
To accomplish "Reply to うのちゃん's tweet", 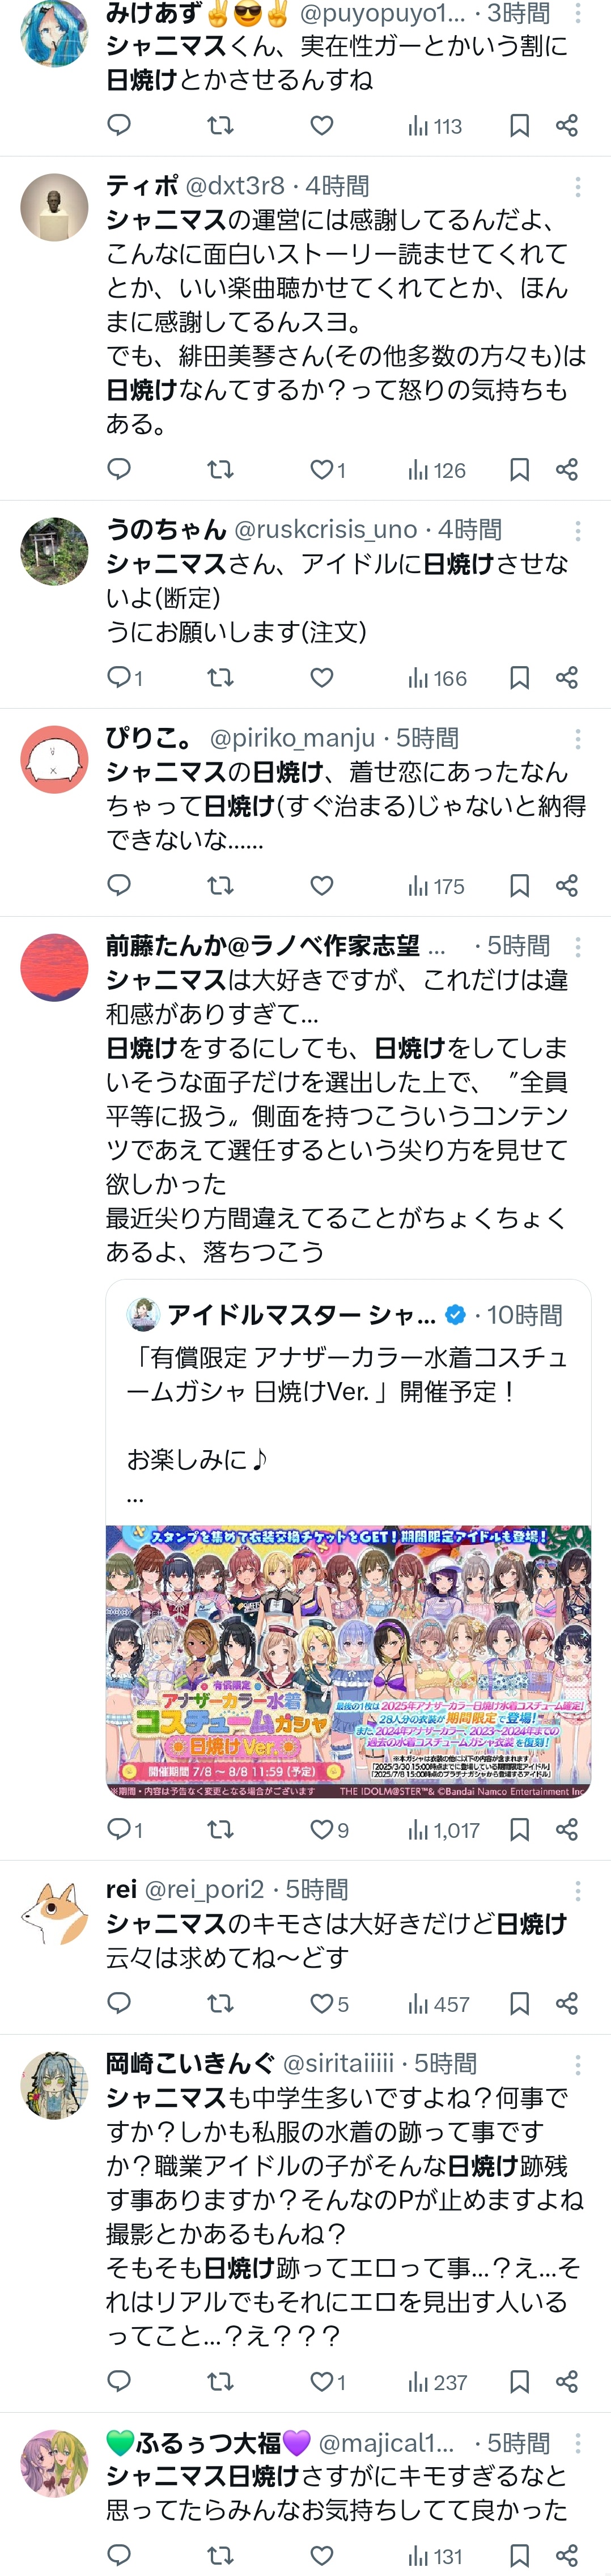I will (x=125, y=678).
